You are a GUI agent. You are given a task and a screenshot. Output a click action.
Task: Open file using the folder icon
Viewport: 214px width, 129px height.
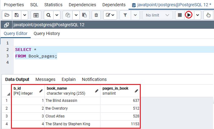coord(7,15)
